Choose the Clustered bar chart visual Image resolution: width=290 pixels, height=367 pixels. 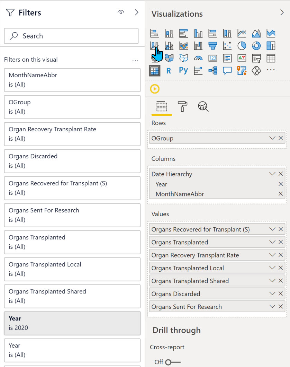point(183,34)
